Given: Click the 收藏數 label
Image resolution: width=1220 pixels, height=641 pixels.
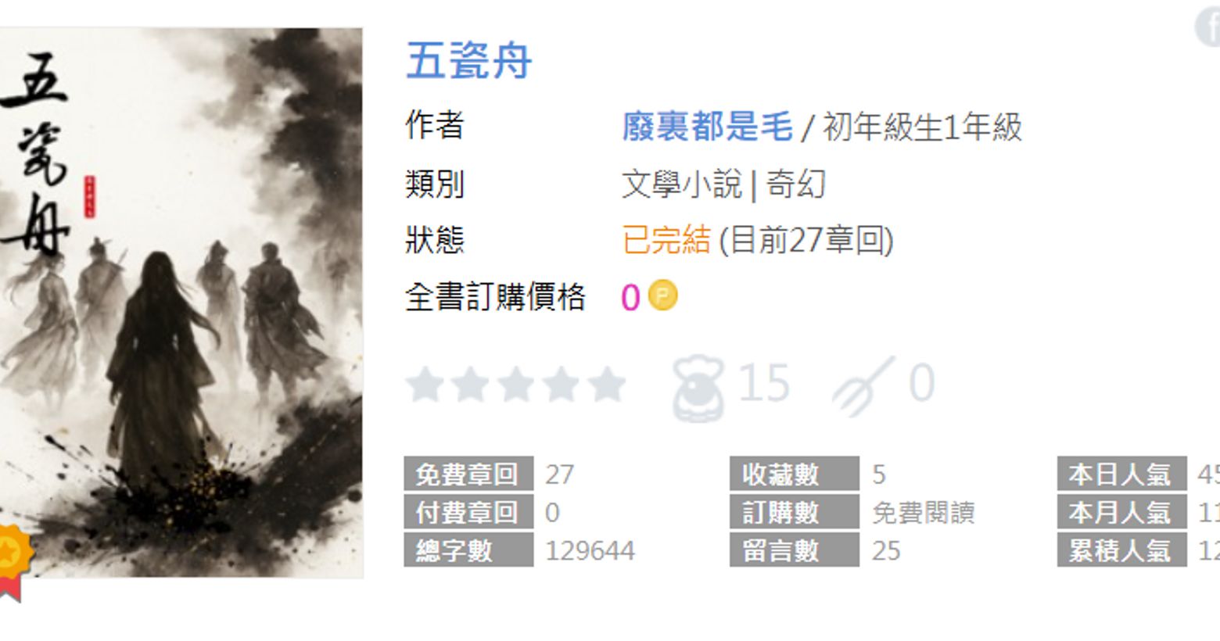Looking at the screenshot, I should tap(795, 474).
